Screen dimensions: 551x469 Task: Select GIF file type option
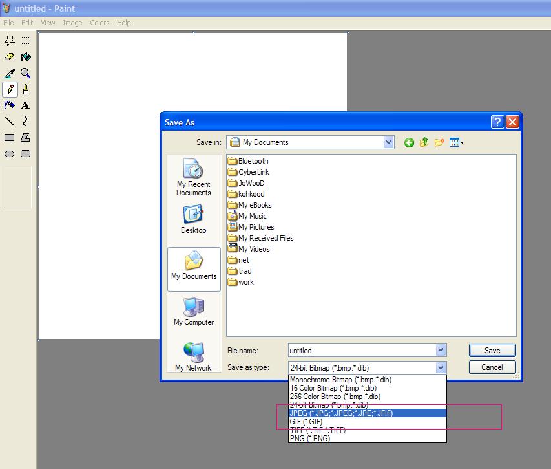click(367, 422)
